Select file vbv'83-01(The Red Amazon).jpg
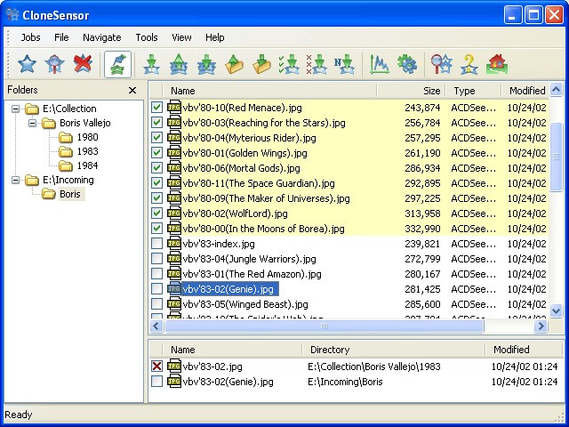 tap(252, 274)
